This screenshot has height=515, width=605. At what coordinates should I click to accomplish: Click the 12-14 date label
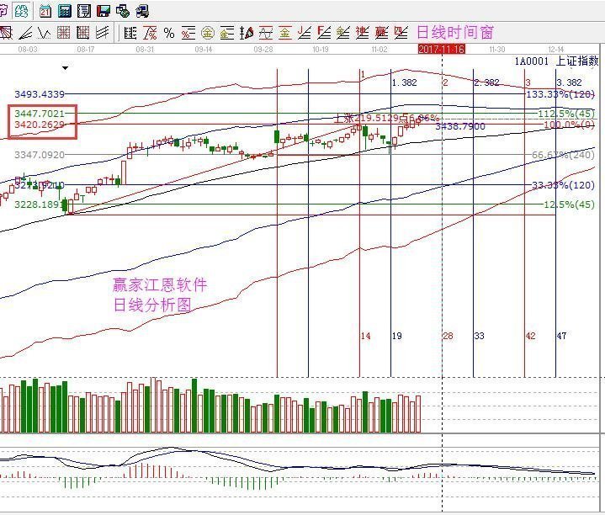pos(555,50)
